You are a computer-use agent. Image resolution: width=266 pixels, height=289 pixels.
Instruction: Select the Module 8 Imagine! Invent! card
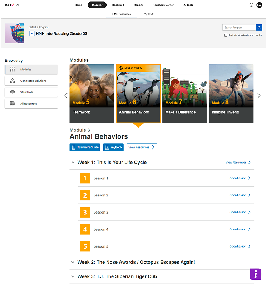point(231,94)
